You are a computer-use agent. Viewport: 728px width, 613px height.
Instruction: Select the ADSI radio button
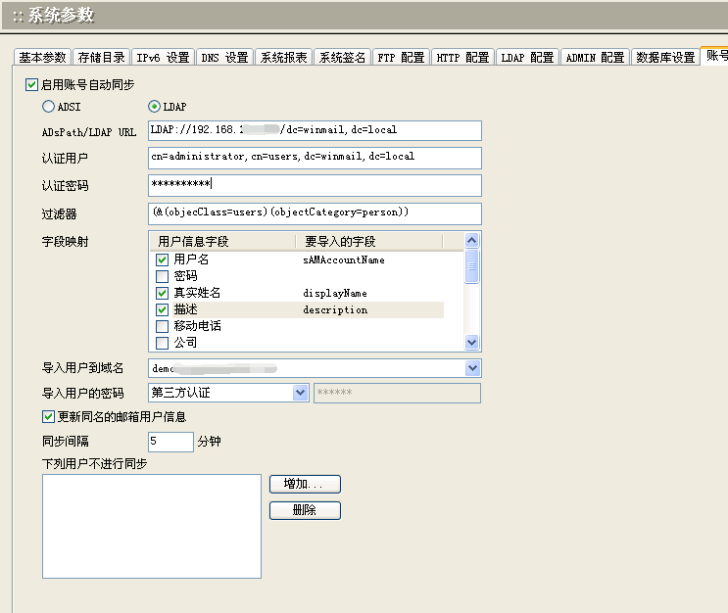point(48,107)
